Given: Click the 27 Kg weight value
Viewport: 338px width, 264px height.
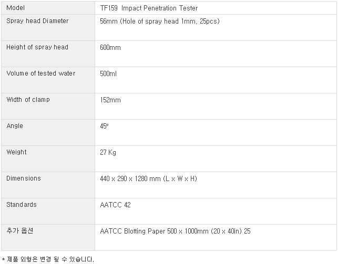Looking at the screenshot, I should click(x=108, y=152).
